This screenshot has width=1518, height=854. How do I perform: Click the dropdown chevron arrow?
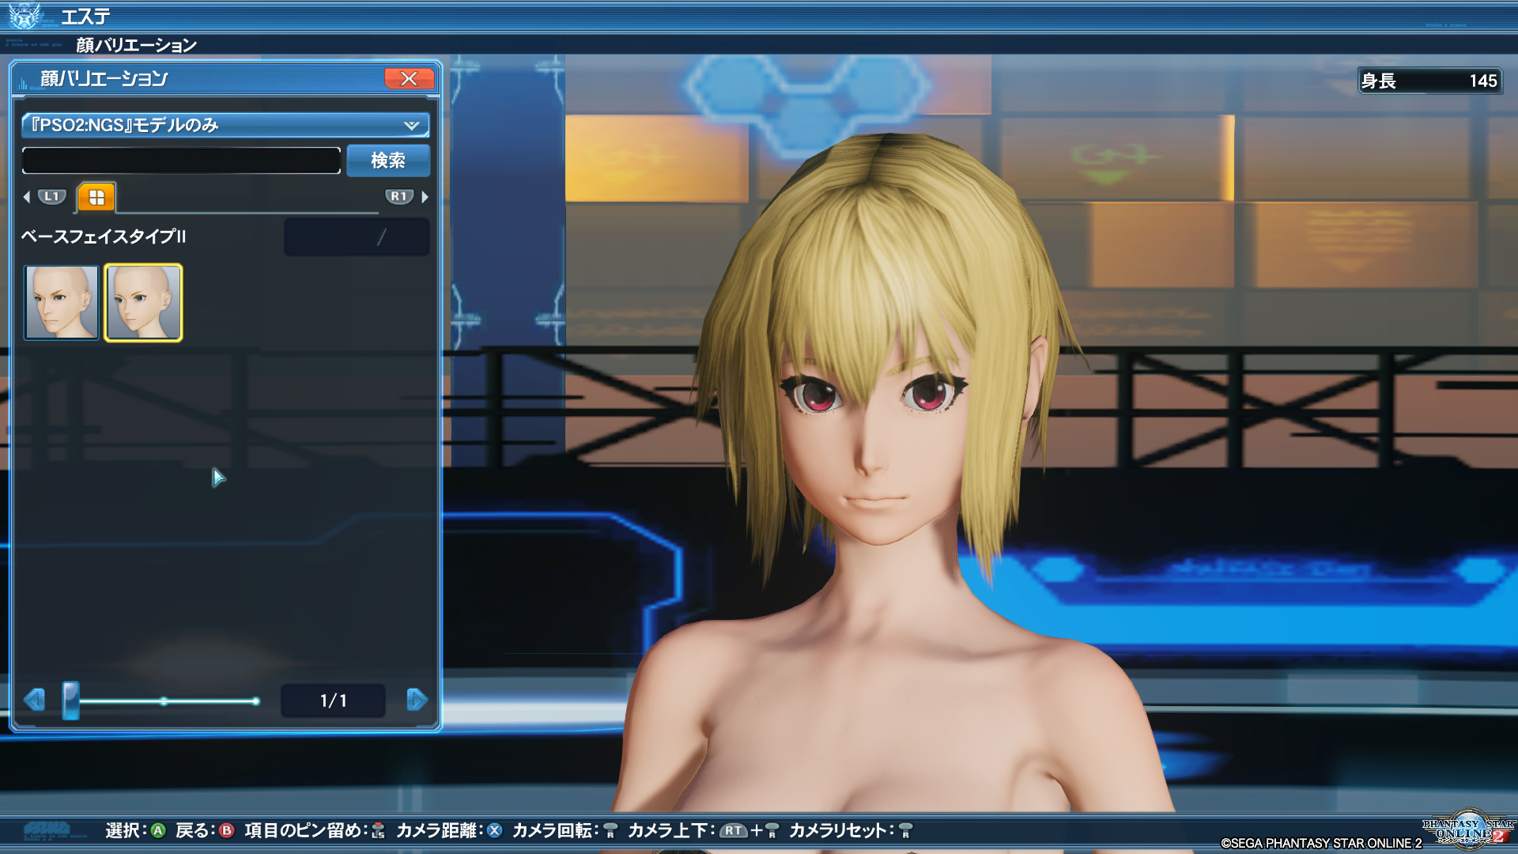click(411, 125)
